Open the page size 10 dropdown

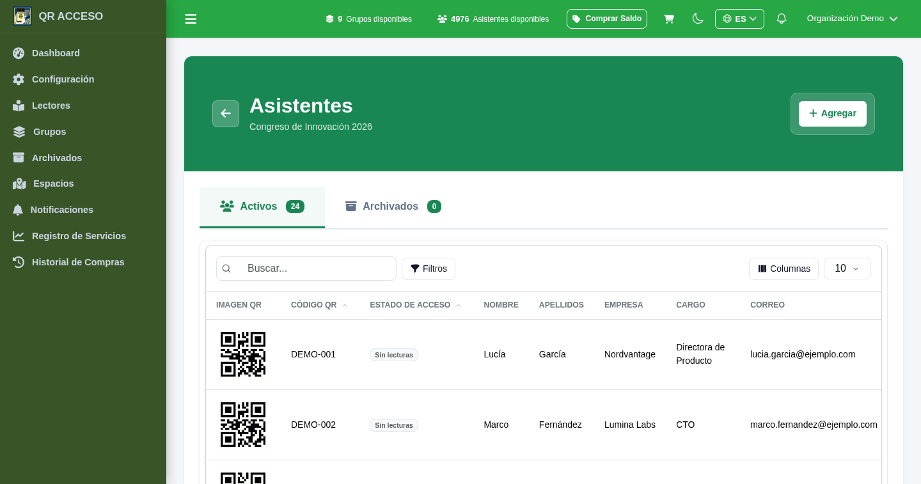[x=847, y=269]
